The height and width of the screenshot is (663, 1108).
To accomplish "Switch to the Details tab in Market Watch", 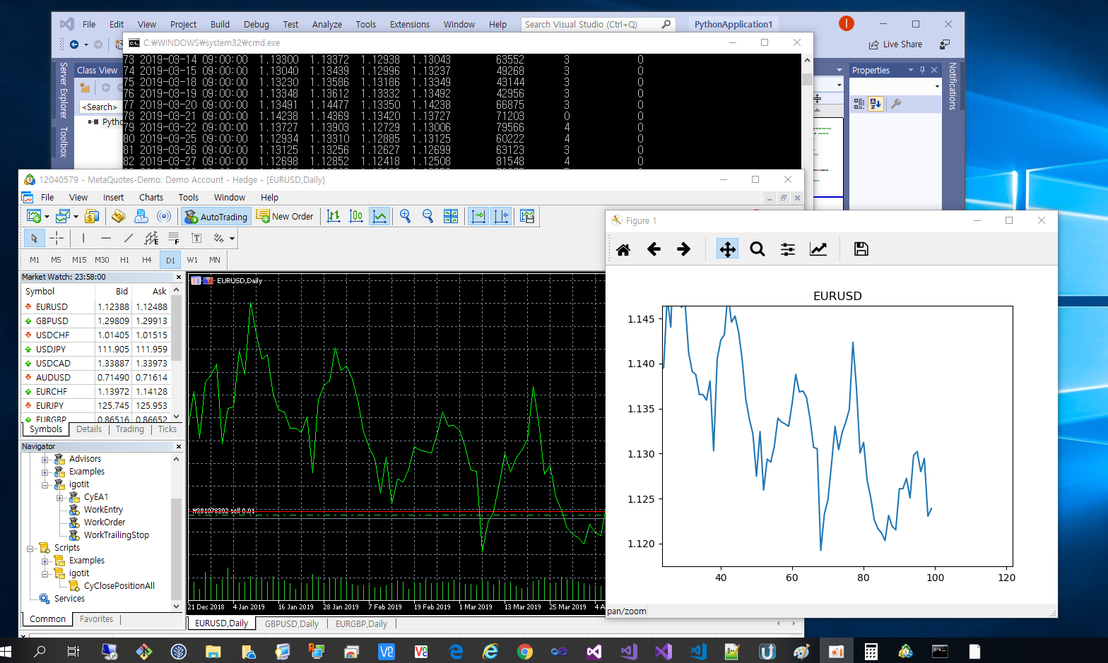I will (x=89, y=429).
